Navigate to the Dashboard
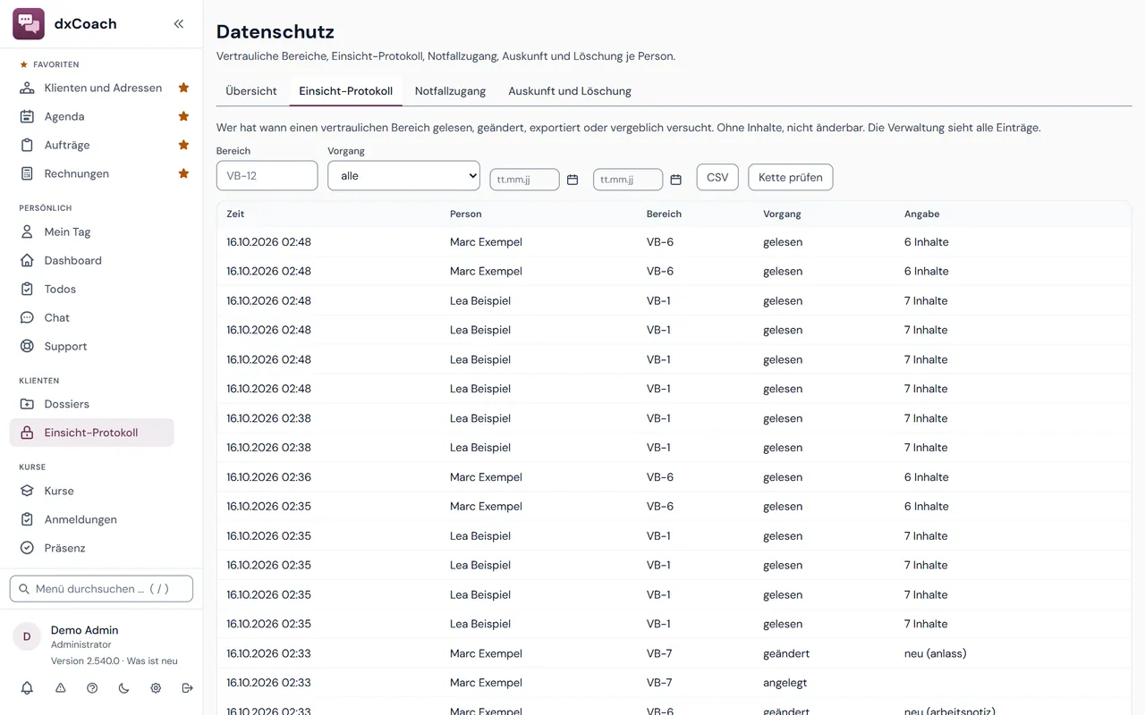Screen dimensions: 1145x715 pyautogui.click(x=91, y=260)
